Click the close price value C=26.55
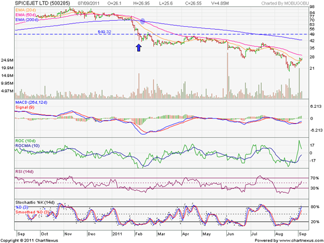The image size is (324, 243). pos(193,4)
